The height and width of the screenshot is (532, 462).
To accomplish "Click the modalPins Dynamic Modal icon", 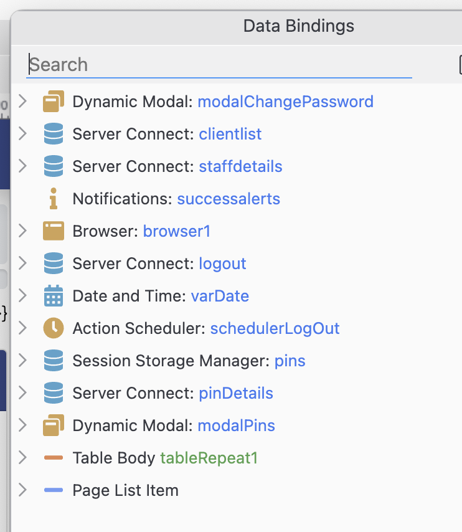I will (54, 425).
